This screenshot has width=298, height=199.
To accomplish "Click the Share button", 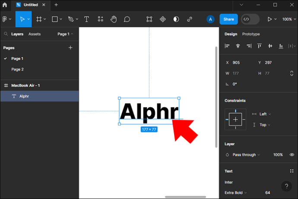I will tap(228, 19).
